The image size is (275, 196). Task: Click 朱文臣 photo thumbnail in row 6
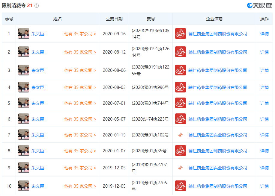[24, 119]
